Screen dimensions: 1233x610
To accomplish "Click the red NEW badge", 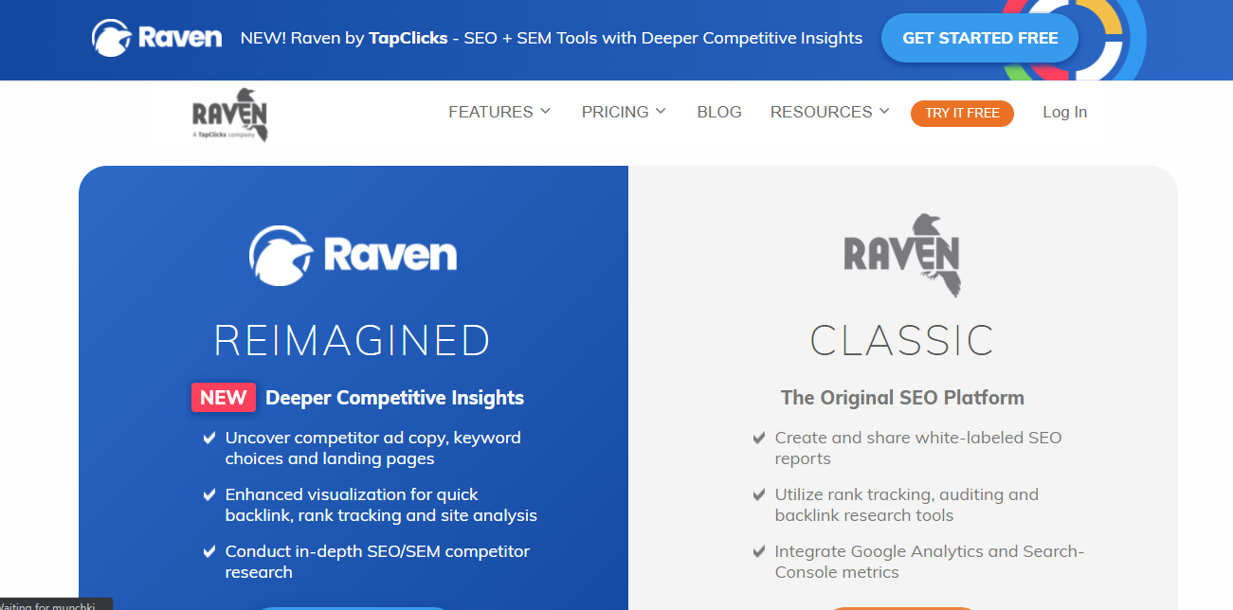I will click(x=224, y=398).
